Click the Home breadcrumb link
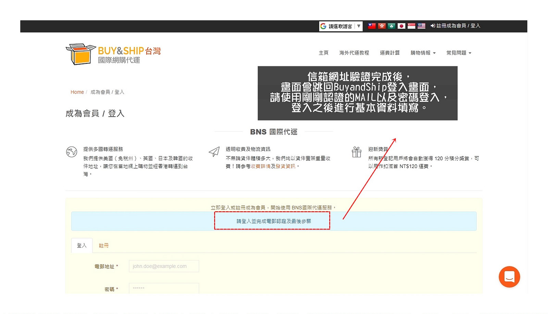The image size is (548, 314). (77, 92)
